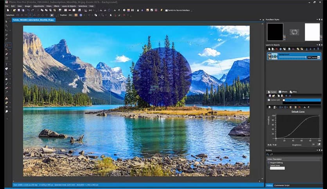
Task: Swap foreground and background styles
Action: 294,32
